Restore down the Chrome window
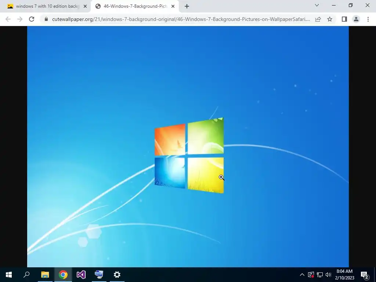Screen dimensions: 376x282 coord(351,5)
